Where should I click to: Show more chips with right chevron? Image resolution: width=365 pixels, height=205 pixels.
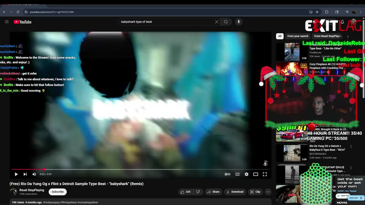[348, 36]
